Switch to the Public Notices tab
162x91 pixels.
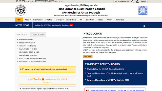38,34
